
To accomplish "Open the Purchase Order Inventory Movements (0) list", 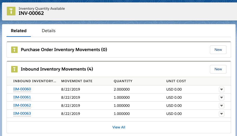I will (x=64, y=49).
